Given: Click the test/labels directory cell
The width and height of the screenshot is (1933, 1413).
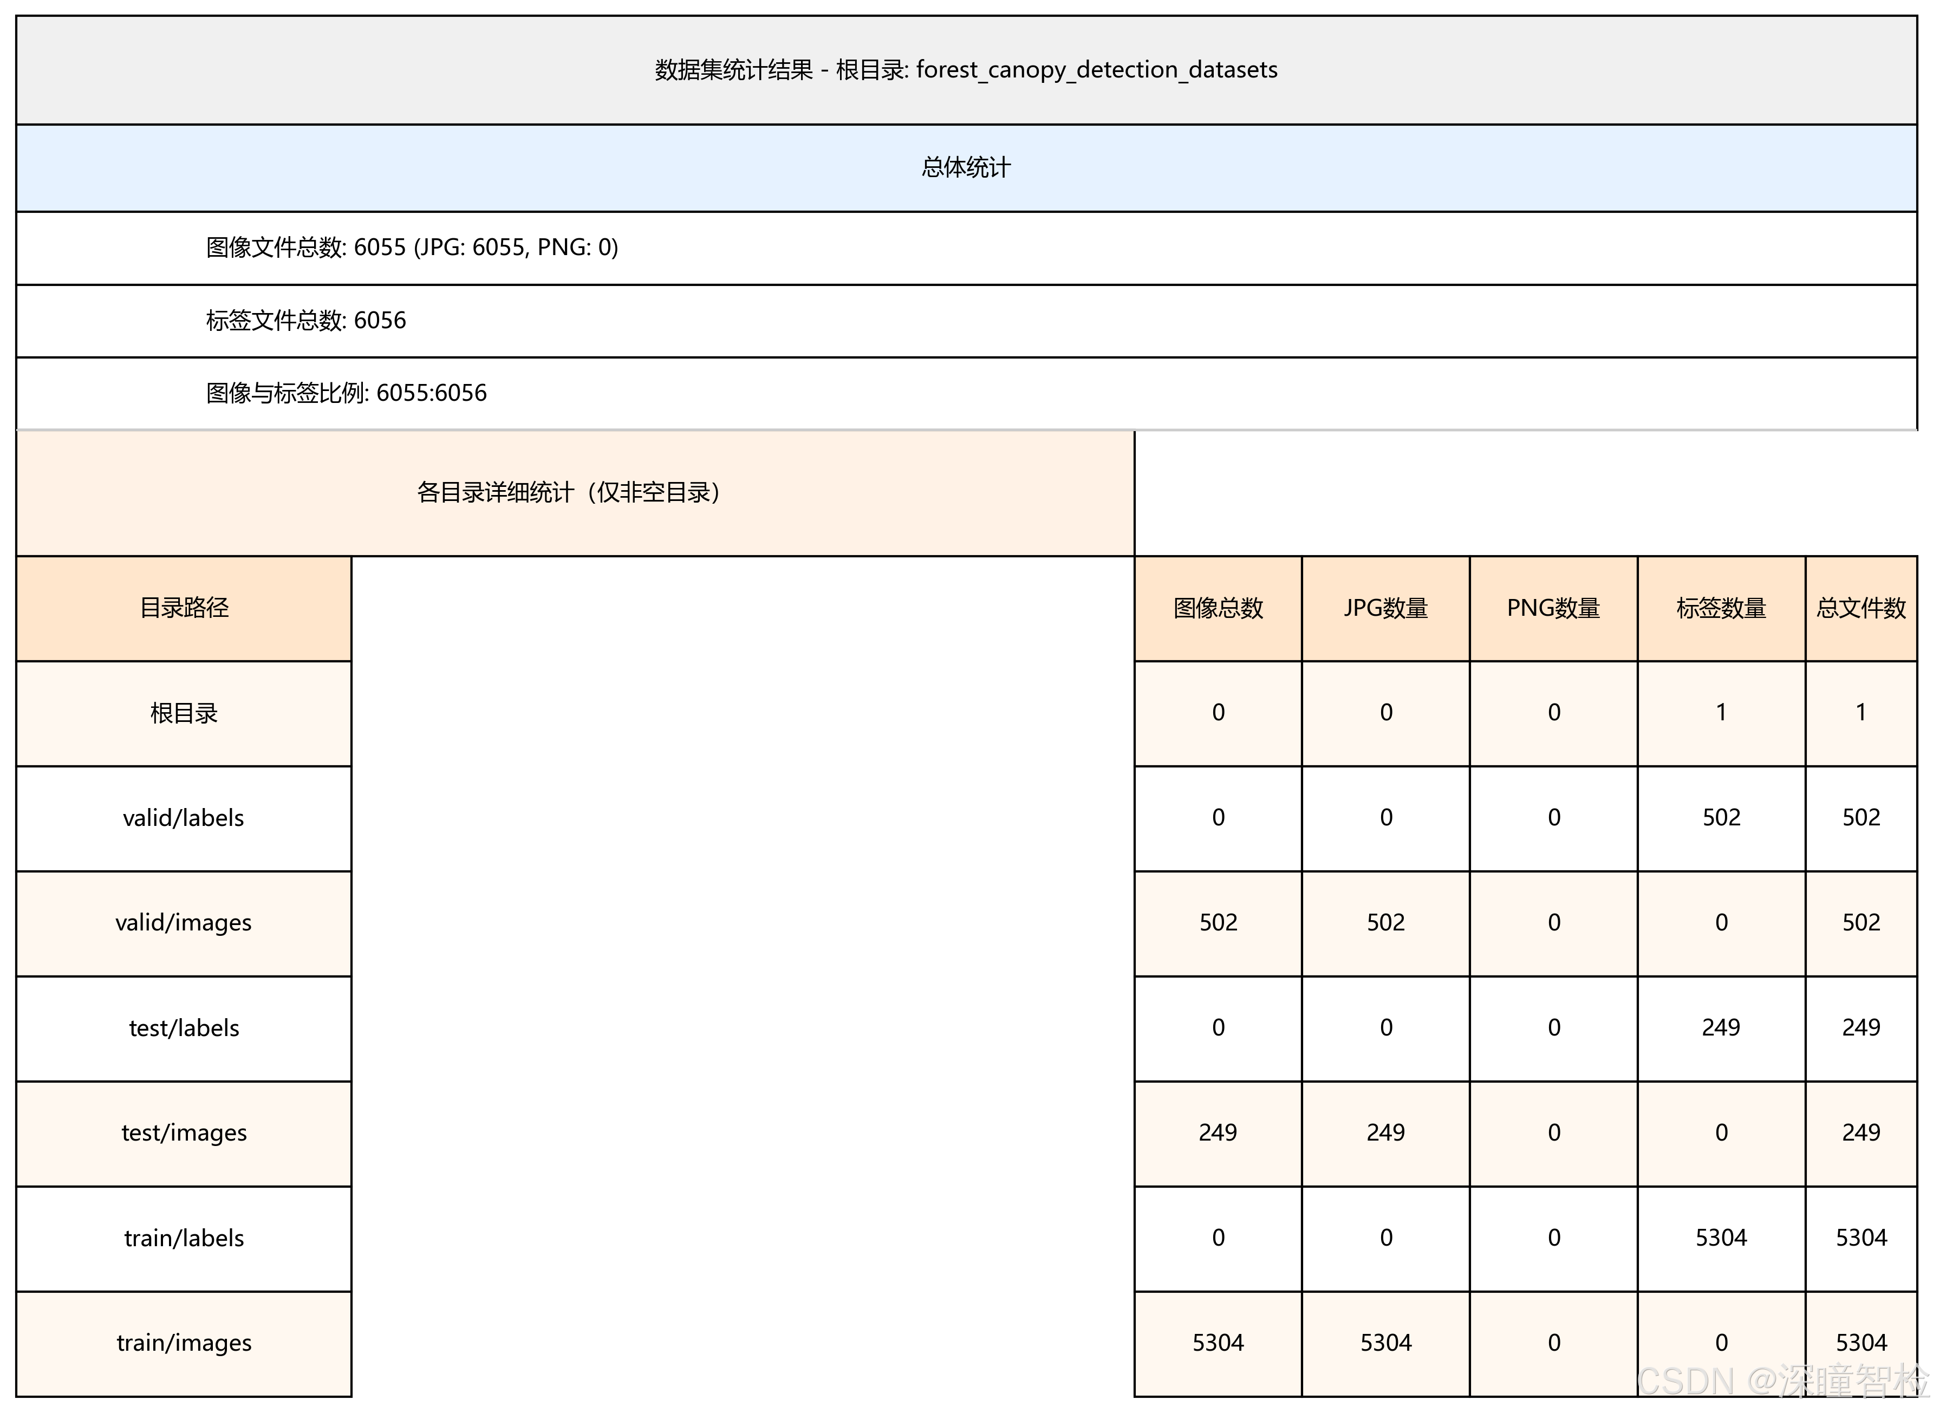Looking at the screenshot, I should click(184, 1028).
